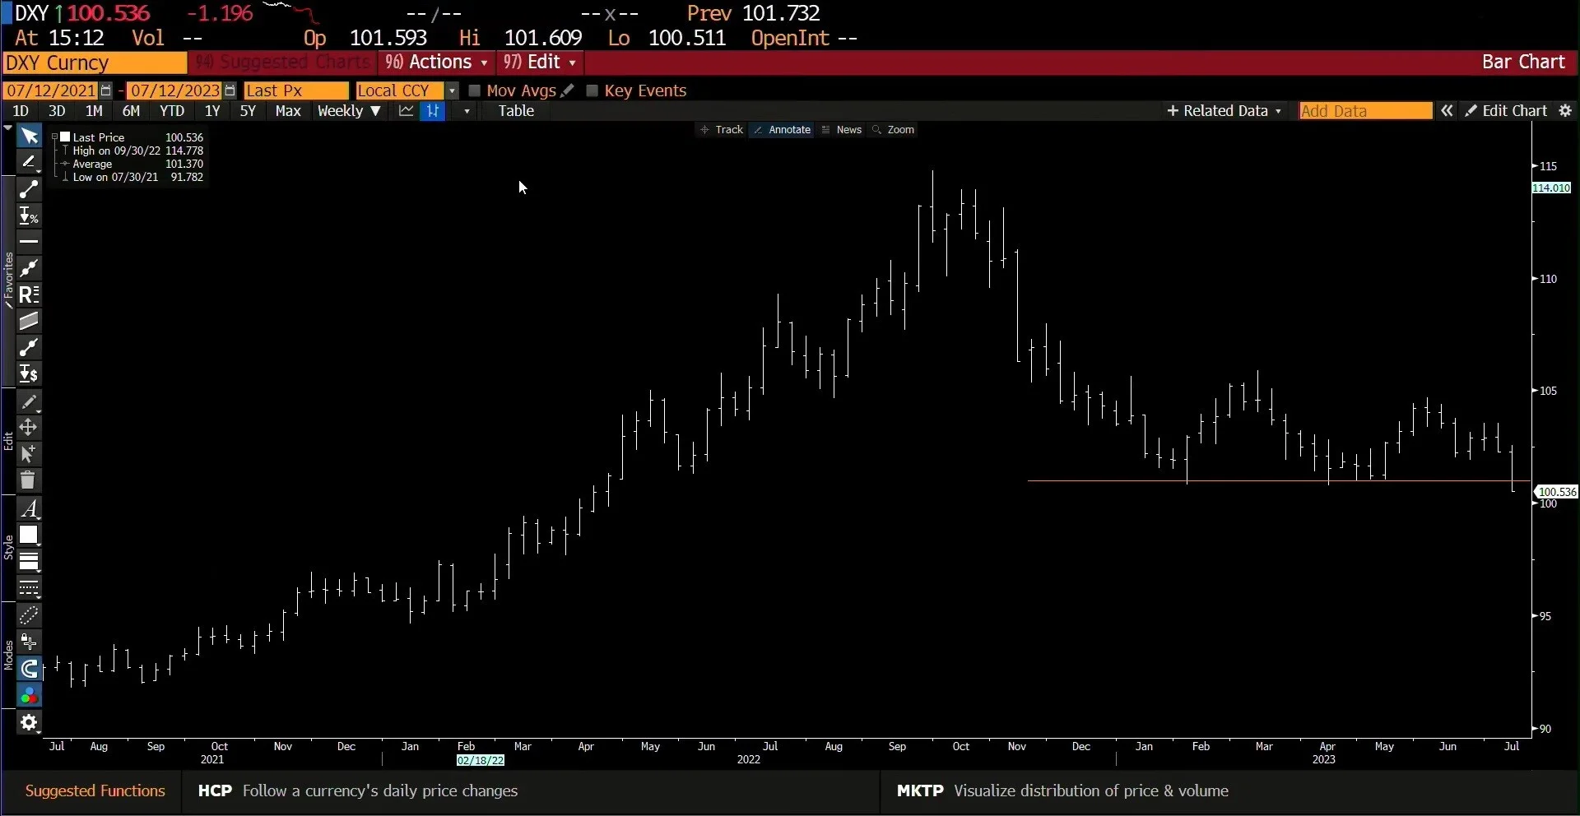This screenshot has height=816, width=1580.
Task: Select the move annotation tool
Action: click(29, 428)
